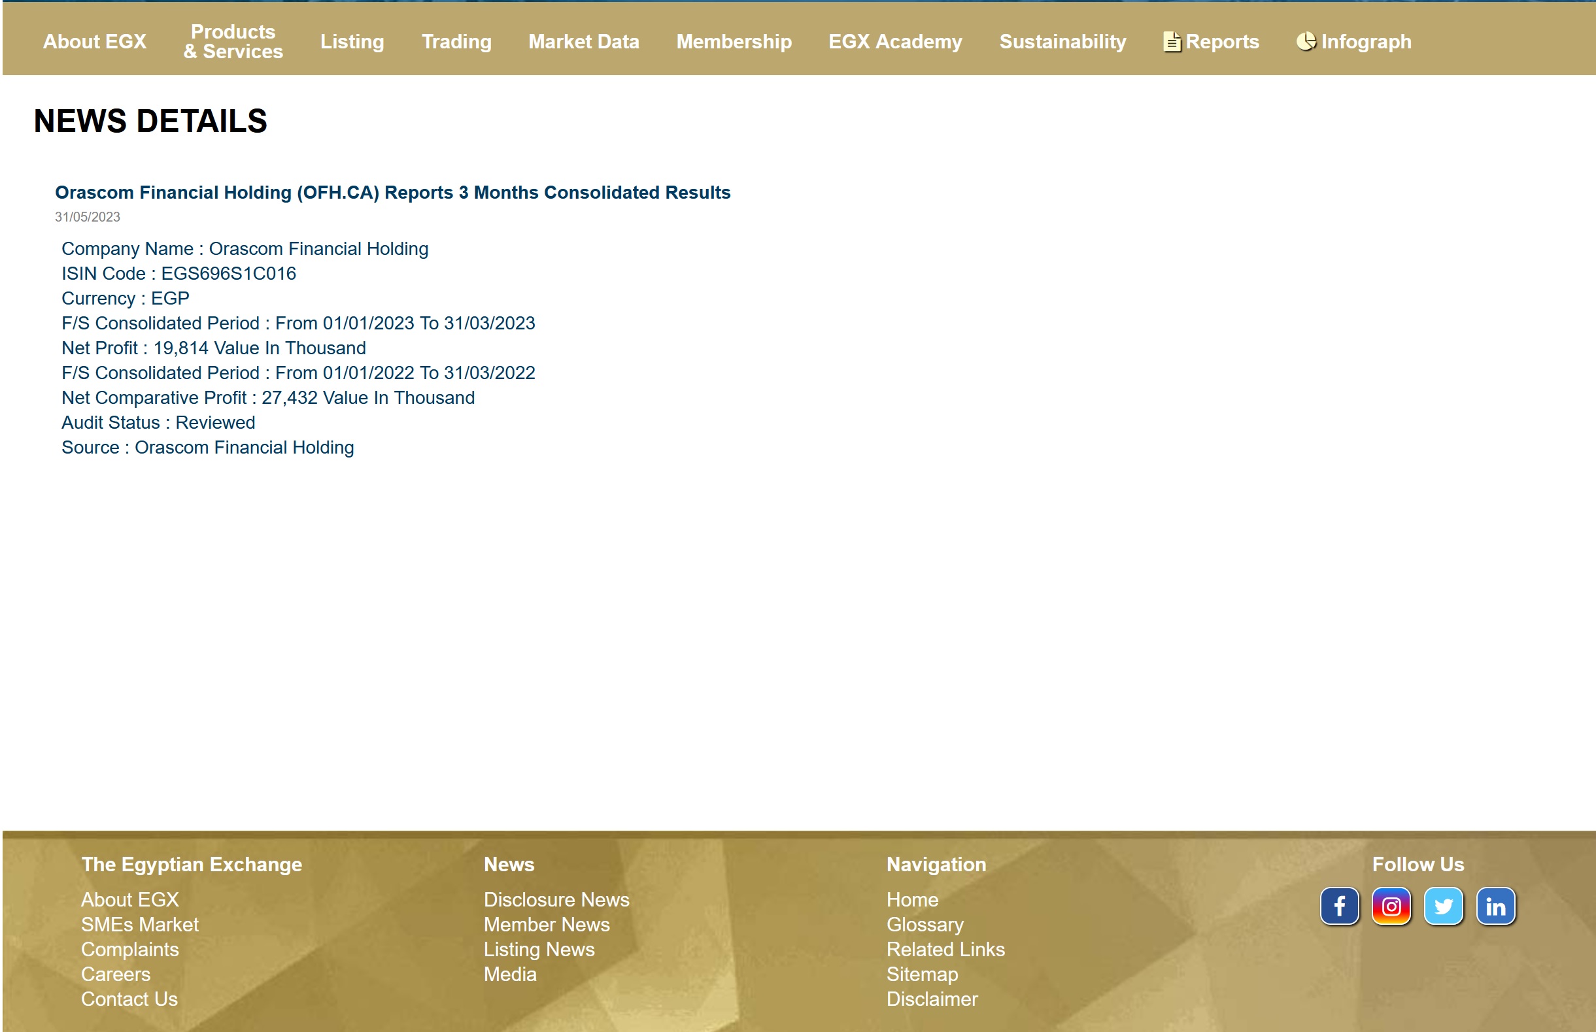Open EGX Facebook page icon
The height and width of the screenshot is (1032, 1596).
(1338, 906)
